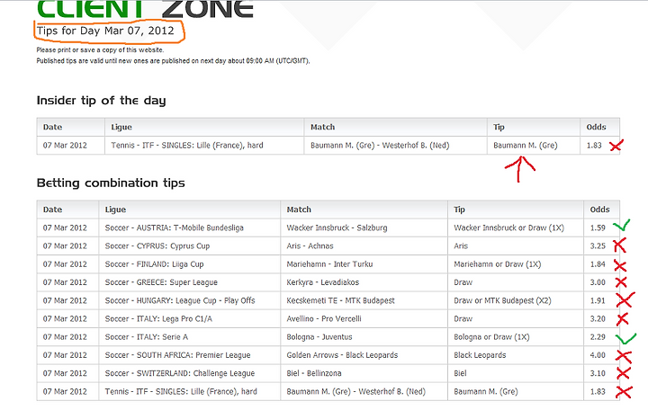Click the 'Published tips are valid until' notice

point(173,60)
